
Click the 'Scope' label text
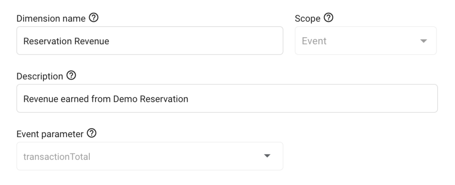pyautogui.click(x=308, y=19)
